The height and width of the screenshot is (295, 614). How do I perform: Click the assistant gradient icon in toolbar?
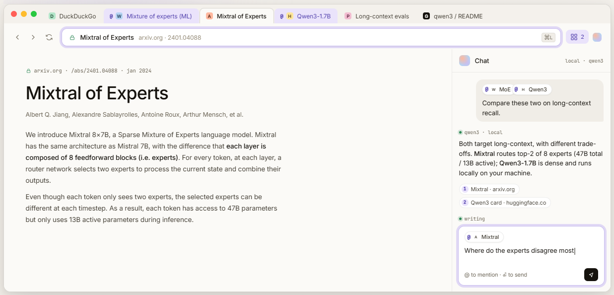(x=597, y=37)
